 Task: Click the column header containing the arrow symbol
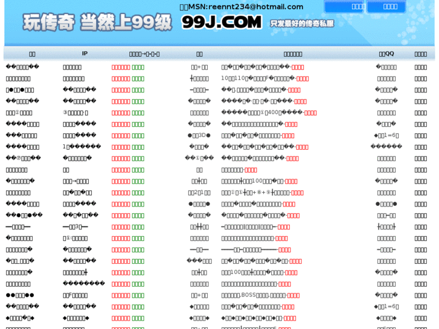click(144, 54)
